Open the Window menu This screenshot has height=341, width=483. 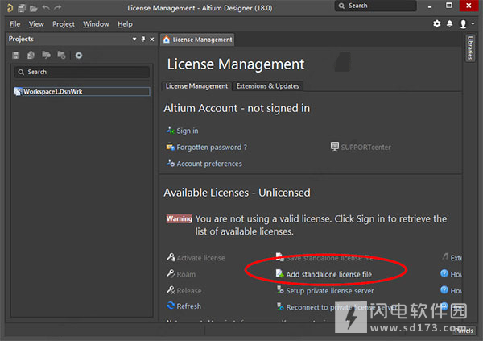coord(96,24)
